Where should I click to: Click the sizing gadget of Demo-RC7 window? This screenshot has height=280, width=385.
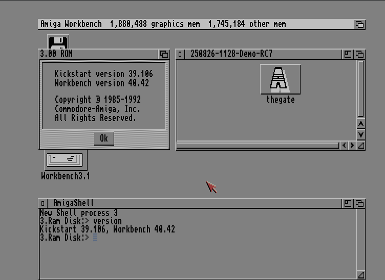coord(361,146)
